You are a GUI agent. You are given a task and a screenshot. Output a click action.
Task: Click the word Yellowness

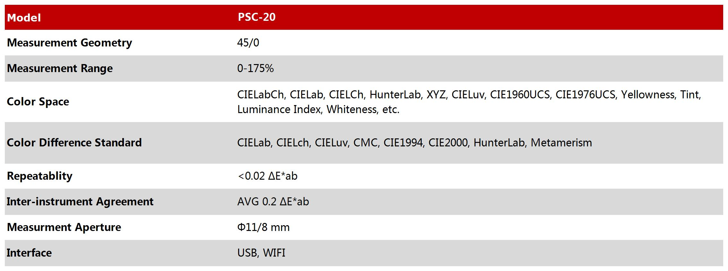click(x=648, y=94)
